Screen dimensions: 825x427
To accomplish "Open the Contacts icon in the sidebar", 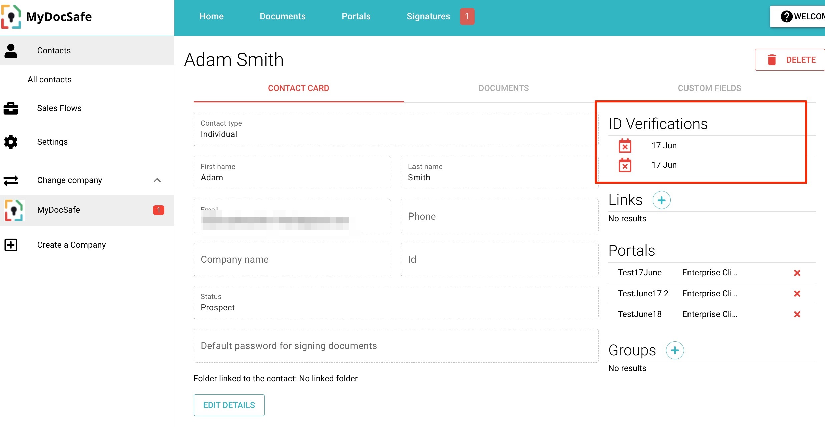I will click(11, 50).
